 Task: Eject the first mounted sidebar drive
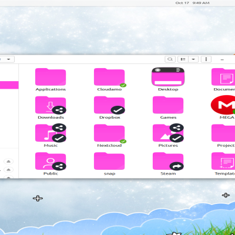click(x=8, y=162)
